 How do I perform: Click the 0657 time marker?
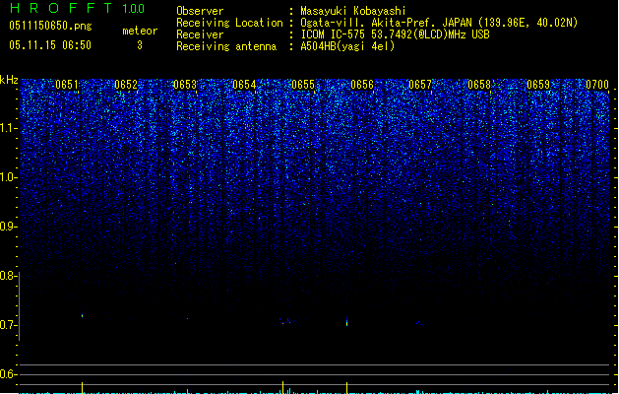point(420,85)
